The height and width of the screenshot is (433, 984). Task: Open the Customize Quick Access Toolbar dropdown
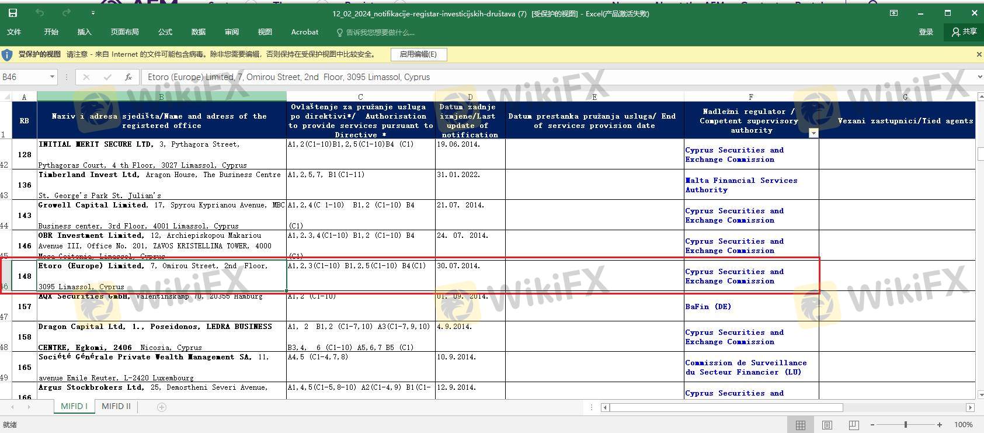point(93,13)
